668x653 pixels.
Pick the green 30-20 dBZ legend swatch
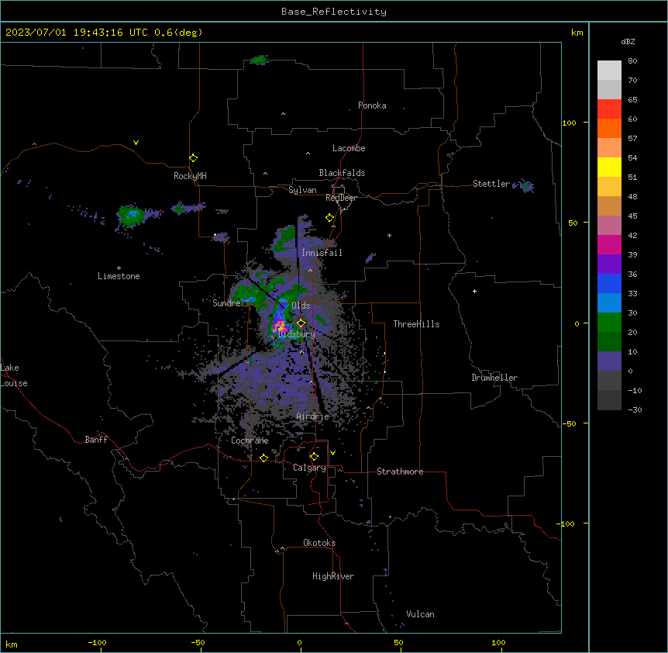click(x=609, y=323)
